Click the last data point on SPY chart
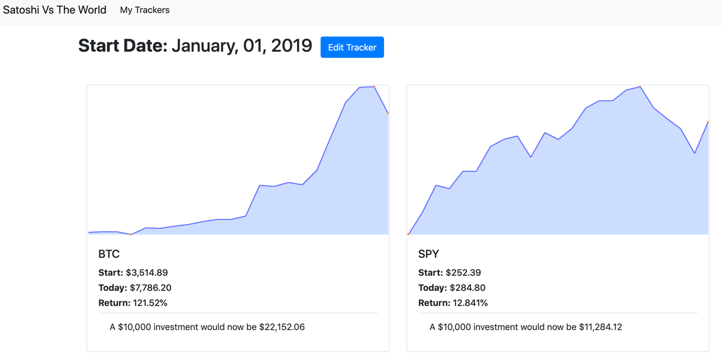 (x=708, y=122)
